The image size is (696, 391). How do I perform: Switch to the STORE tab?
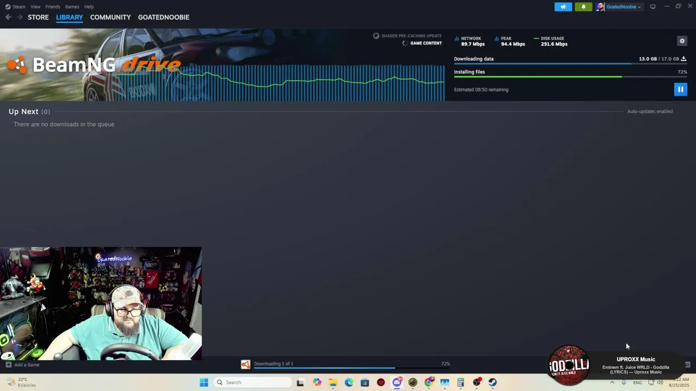click(x=38, y=17)
